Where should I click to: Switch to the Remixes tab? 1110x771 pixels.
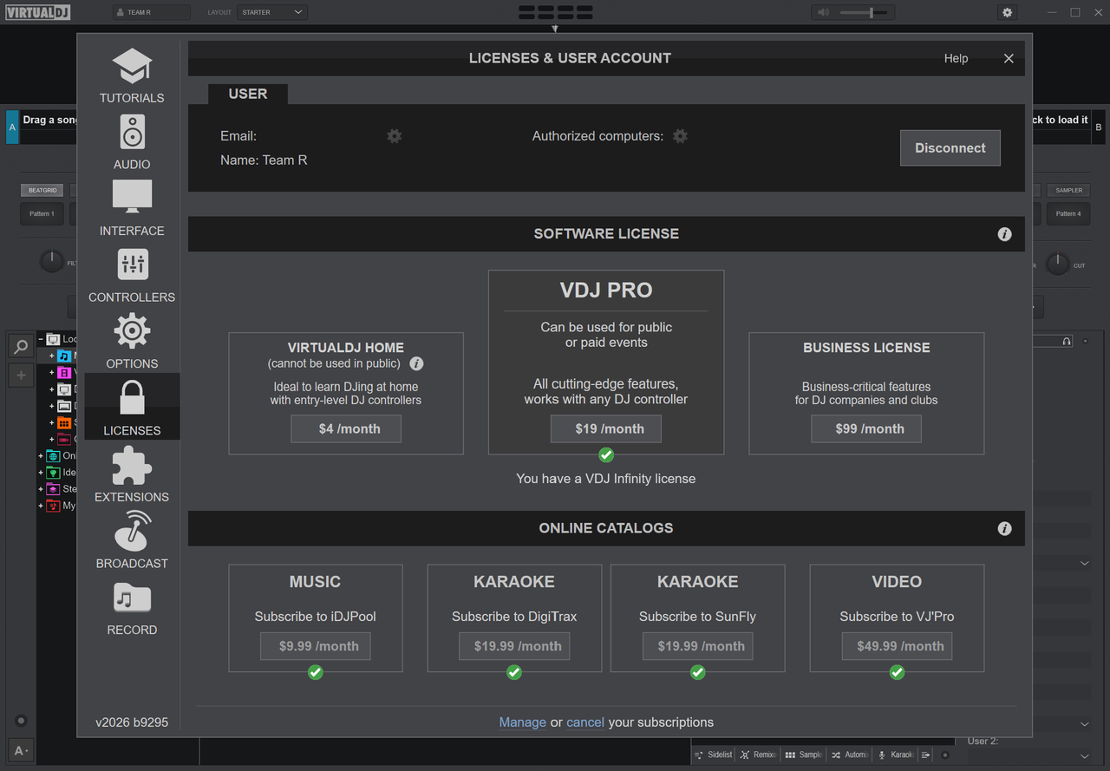[757, 755]
